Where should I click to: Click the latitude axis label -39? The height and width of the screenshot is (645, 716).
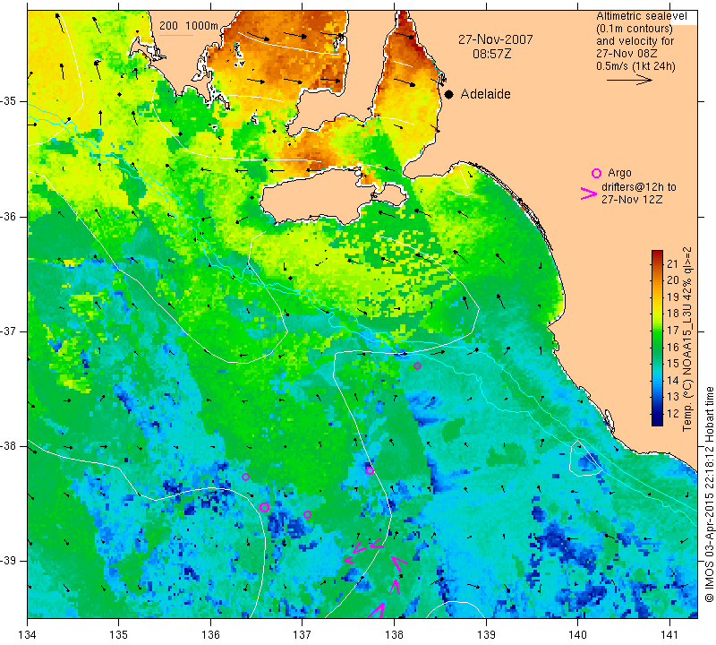click(x=9, y=561)
